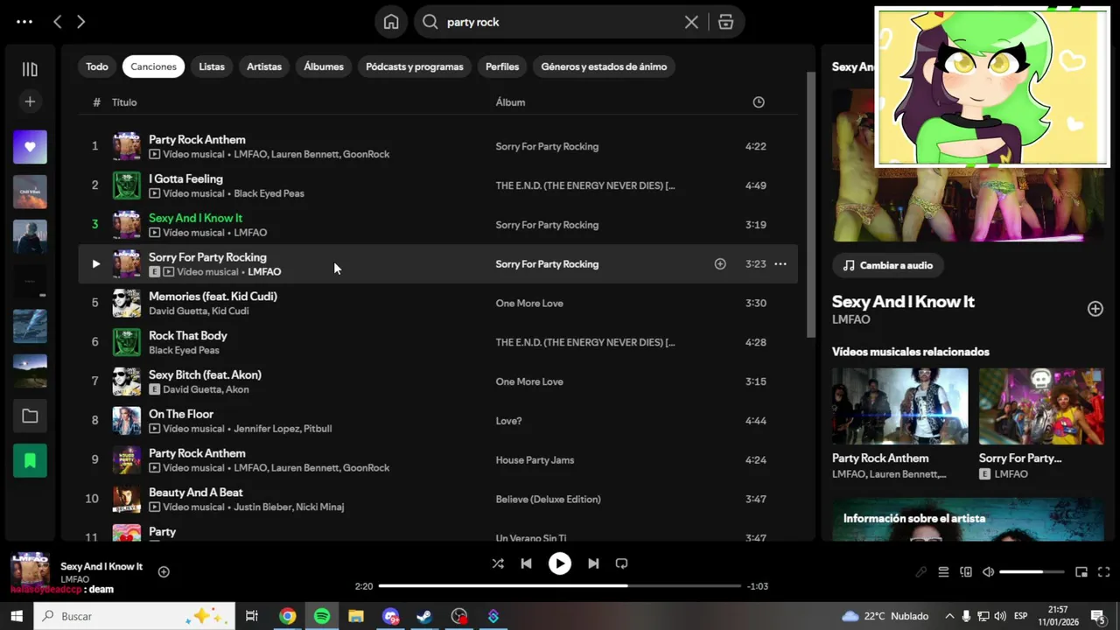Open the Liked Songs heart playlist
Image resolution: width=1120 pixels, height=630 pixels.
pyautogui.click(x=30, y=147)
